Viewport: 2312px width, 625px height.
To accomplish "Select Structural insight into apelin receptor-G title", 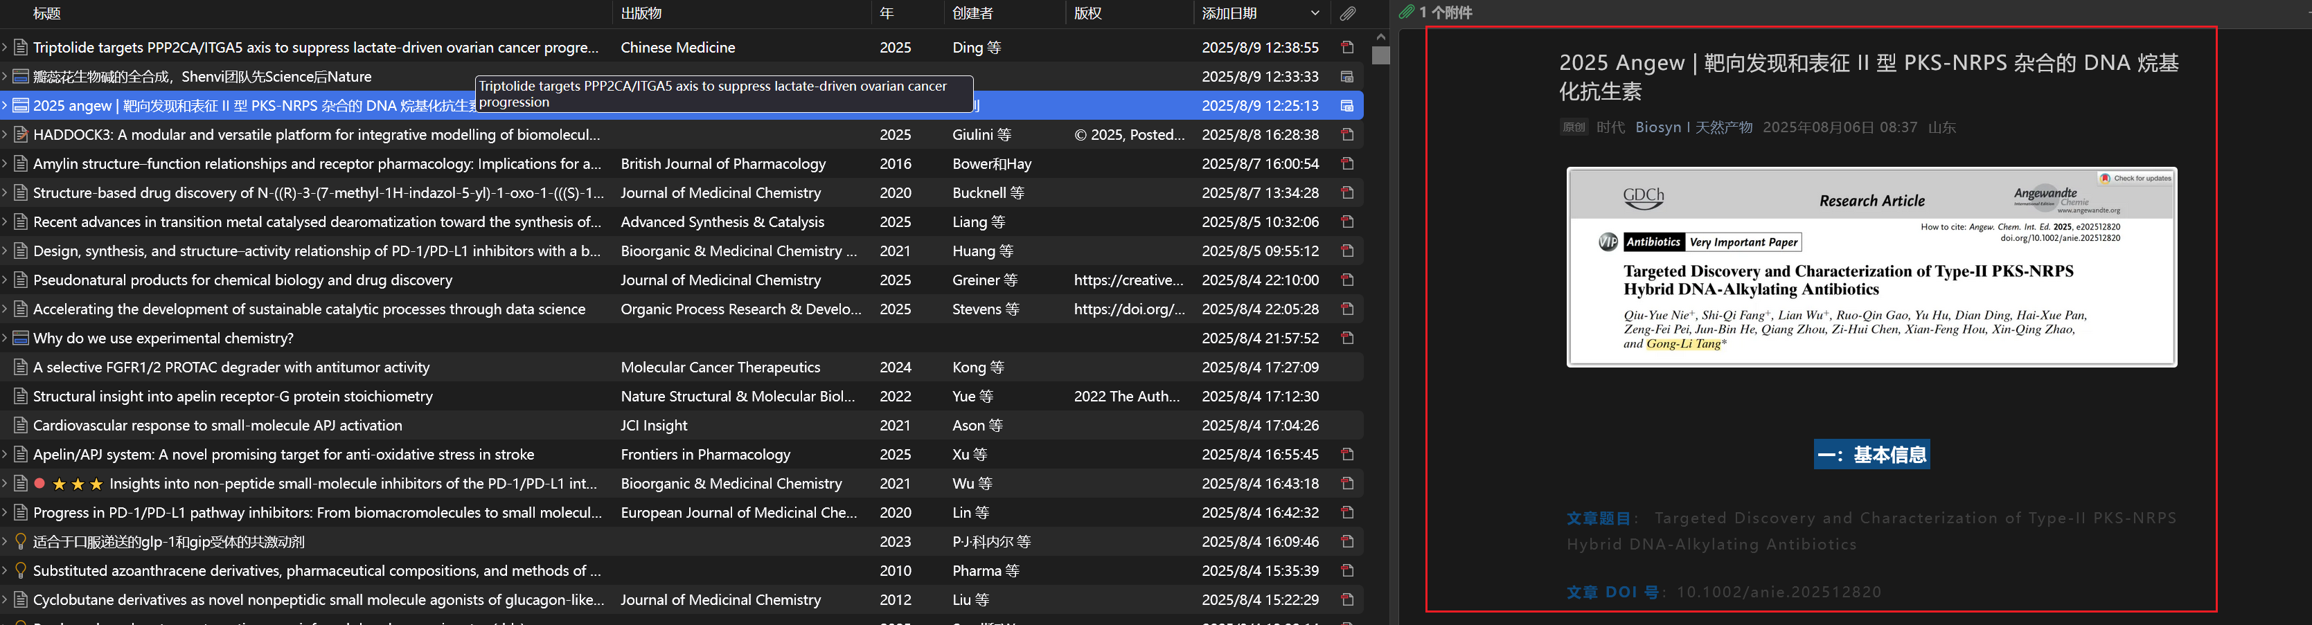I will click(x=233, y=397).
